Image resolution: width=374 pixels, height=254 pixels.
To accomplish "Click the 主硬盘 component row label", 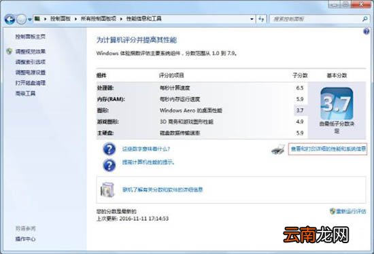I will tap(105, 133).
